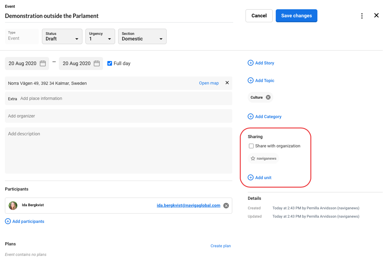The width and height of the screenshot is (384, 259).
Task: Uncheck the Full day checkbox
Action: tap(110, 63)
